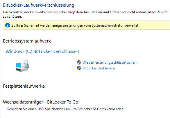Click the description paragraph about protecting drives
Screen dimensions: 170x118
(x=85, y=14)
